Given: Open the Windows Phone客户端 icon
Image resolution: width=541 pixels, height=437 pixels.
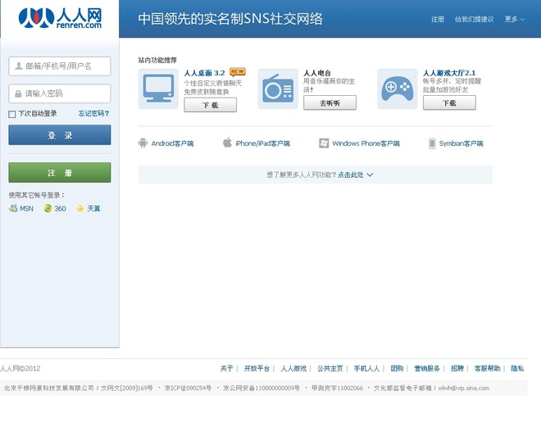Looking at the screenshot, I should [324, 143].
